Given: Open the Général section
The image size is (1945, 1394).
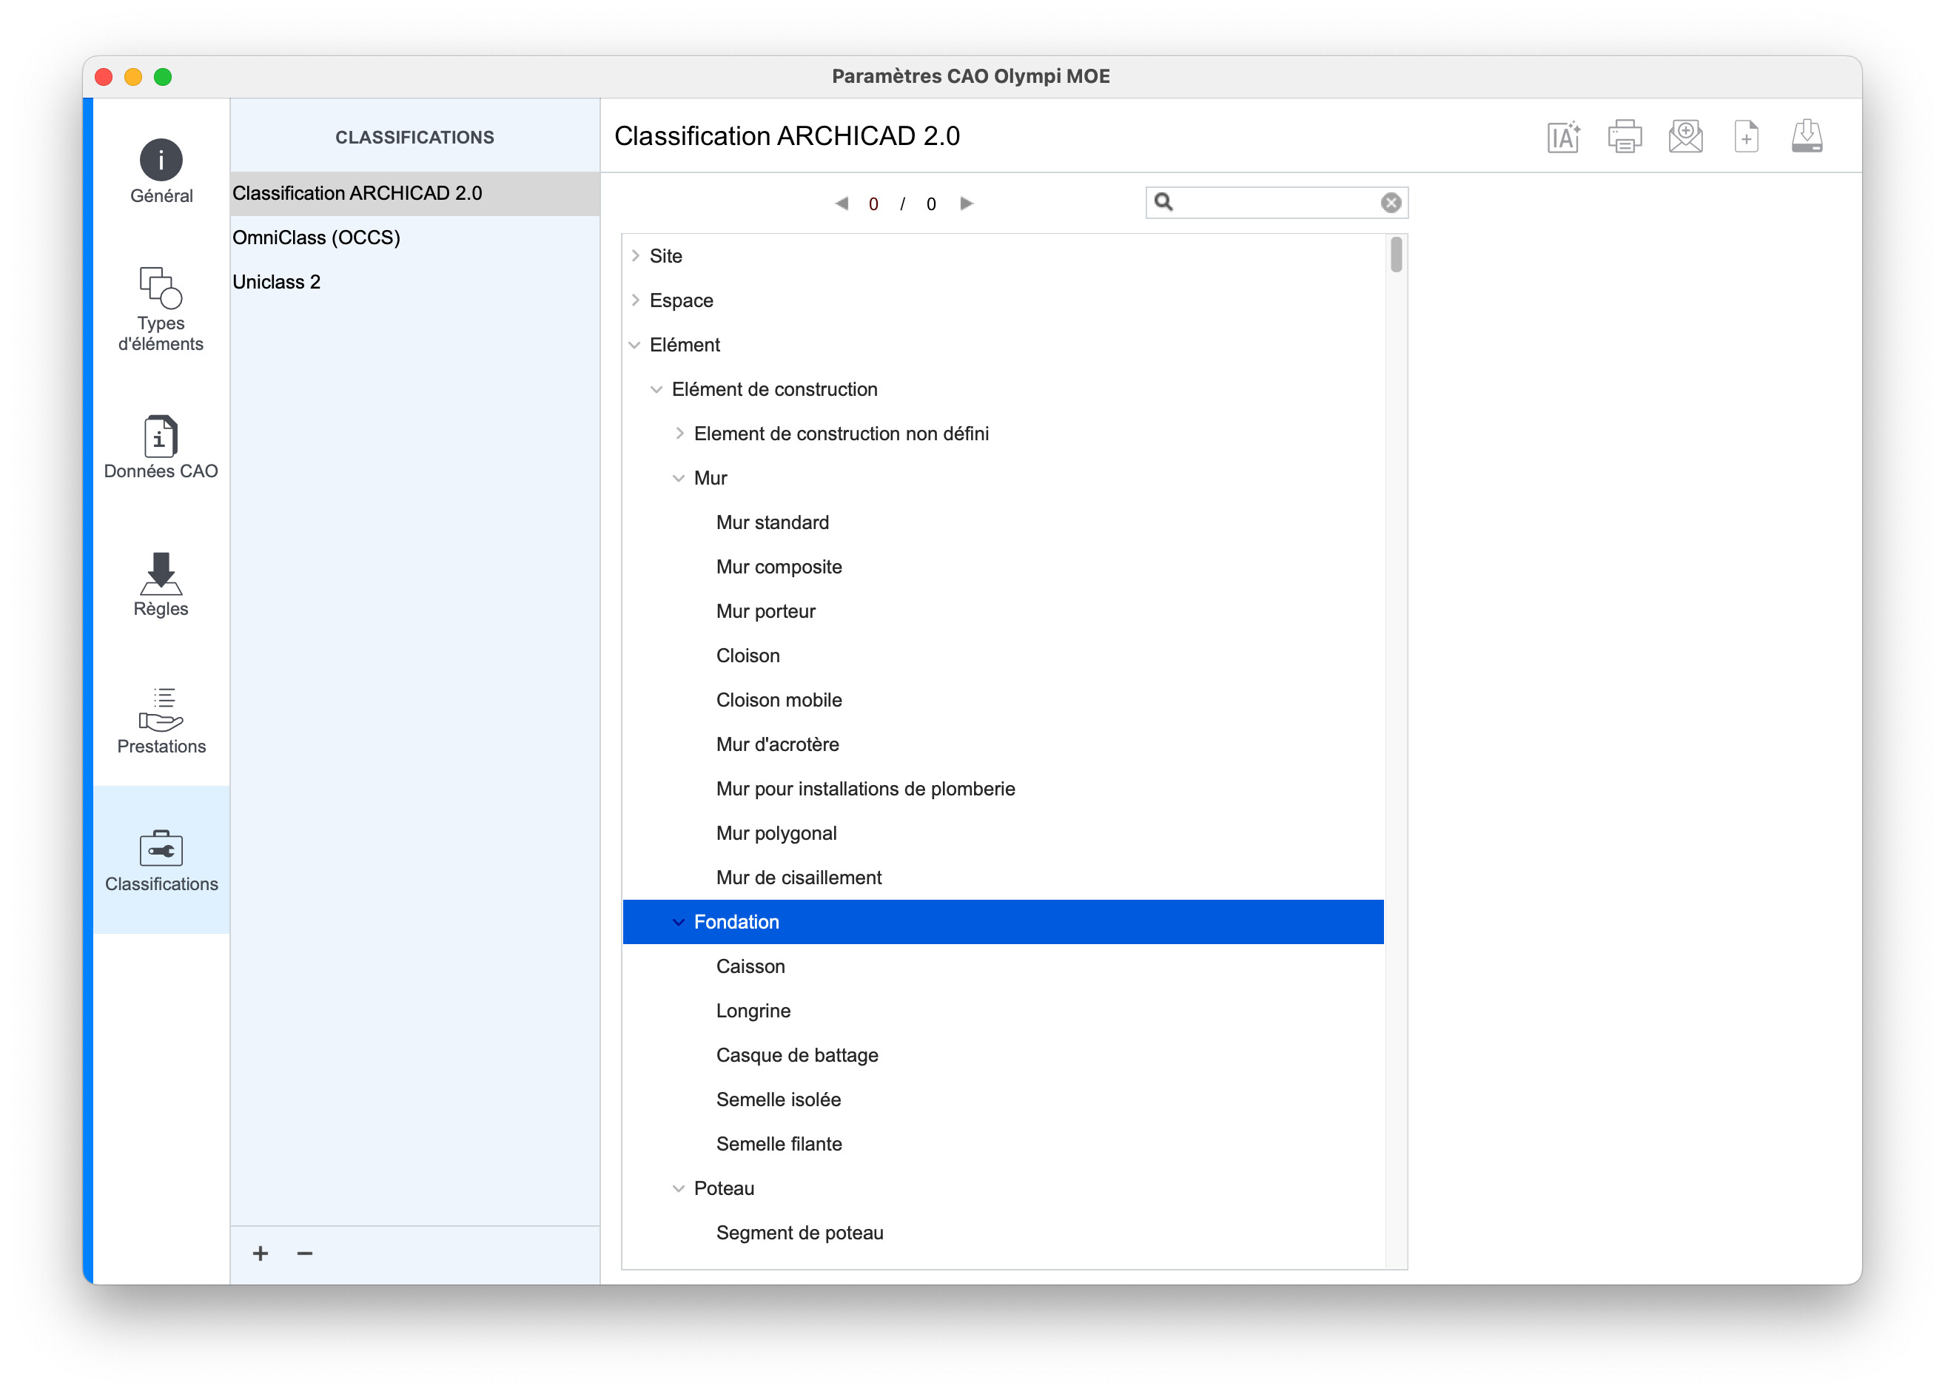Looking at the screenshot, I should pyautogui.click(x=161, y=172).
